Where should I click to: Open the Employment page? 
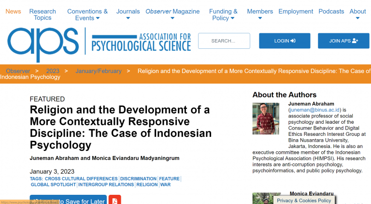click(296, 11)
